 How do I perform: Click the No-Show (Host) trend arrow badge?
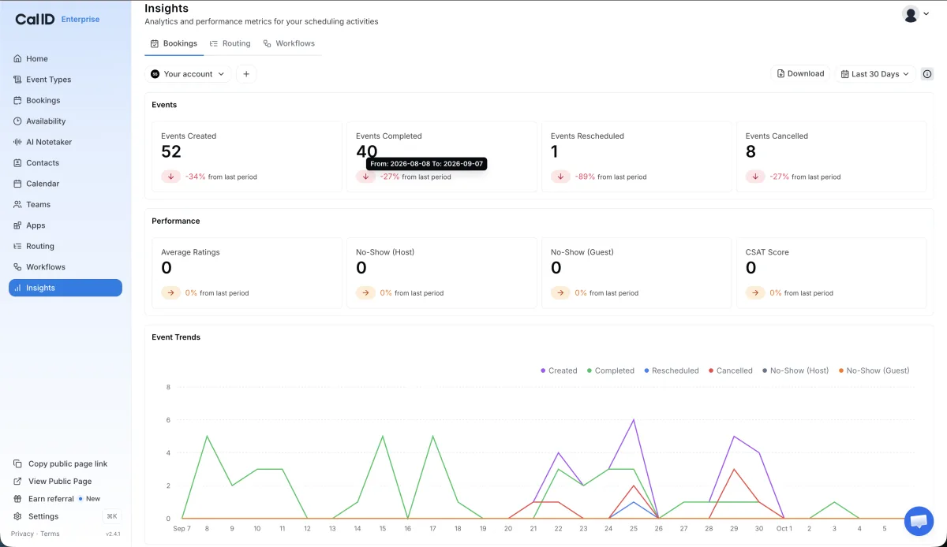coord(365,293)
